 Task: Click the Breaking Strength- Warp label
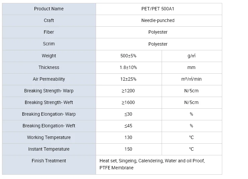49,91
